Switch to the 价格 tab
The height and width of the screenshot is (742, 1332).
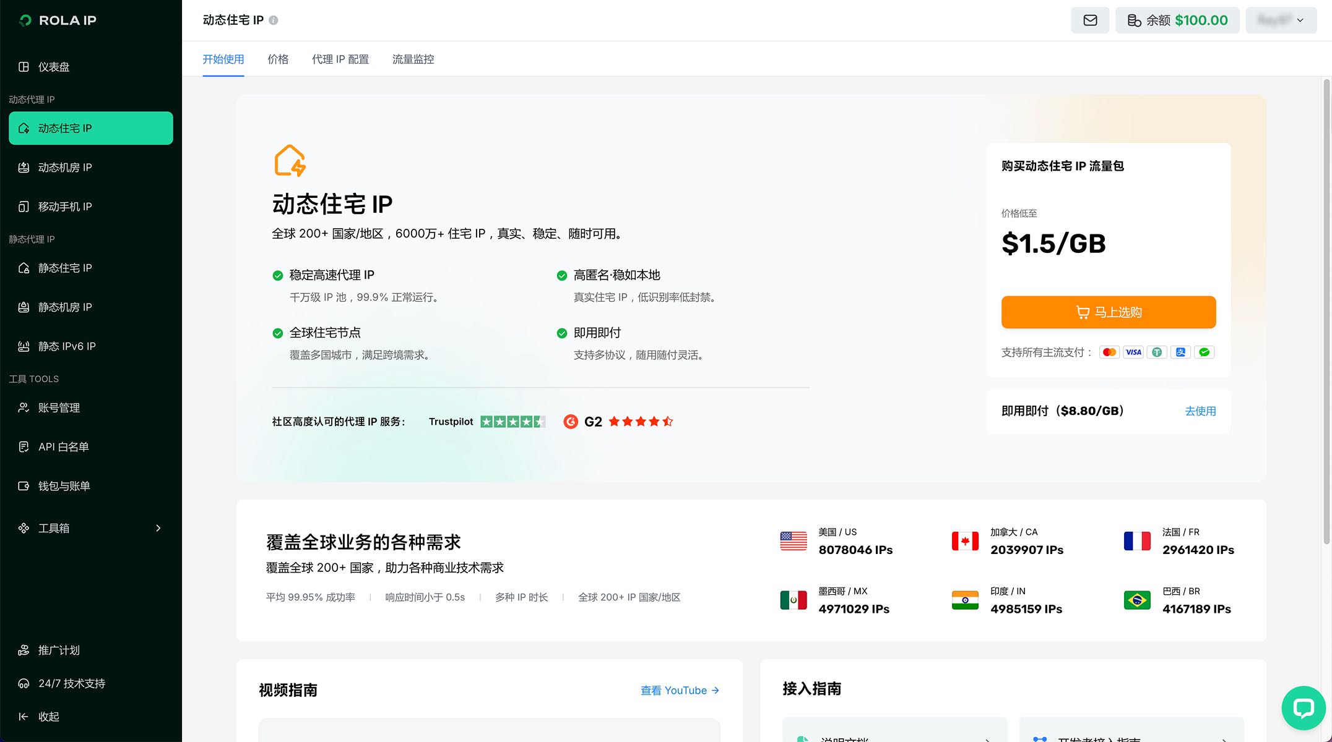click(x=278, y=59)
